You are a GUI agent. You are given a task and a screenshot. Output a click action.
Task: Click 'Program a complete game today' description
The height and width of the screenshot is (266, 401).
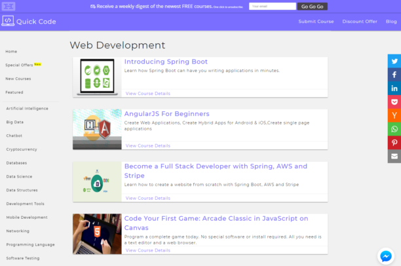tap(223, 240)
